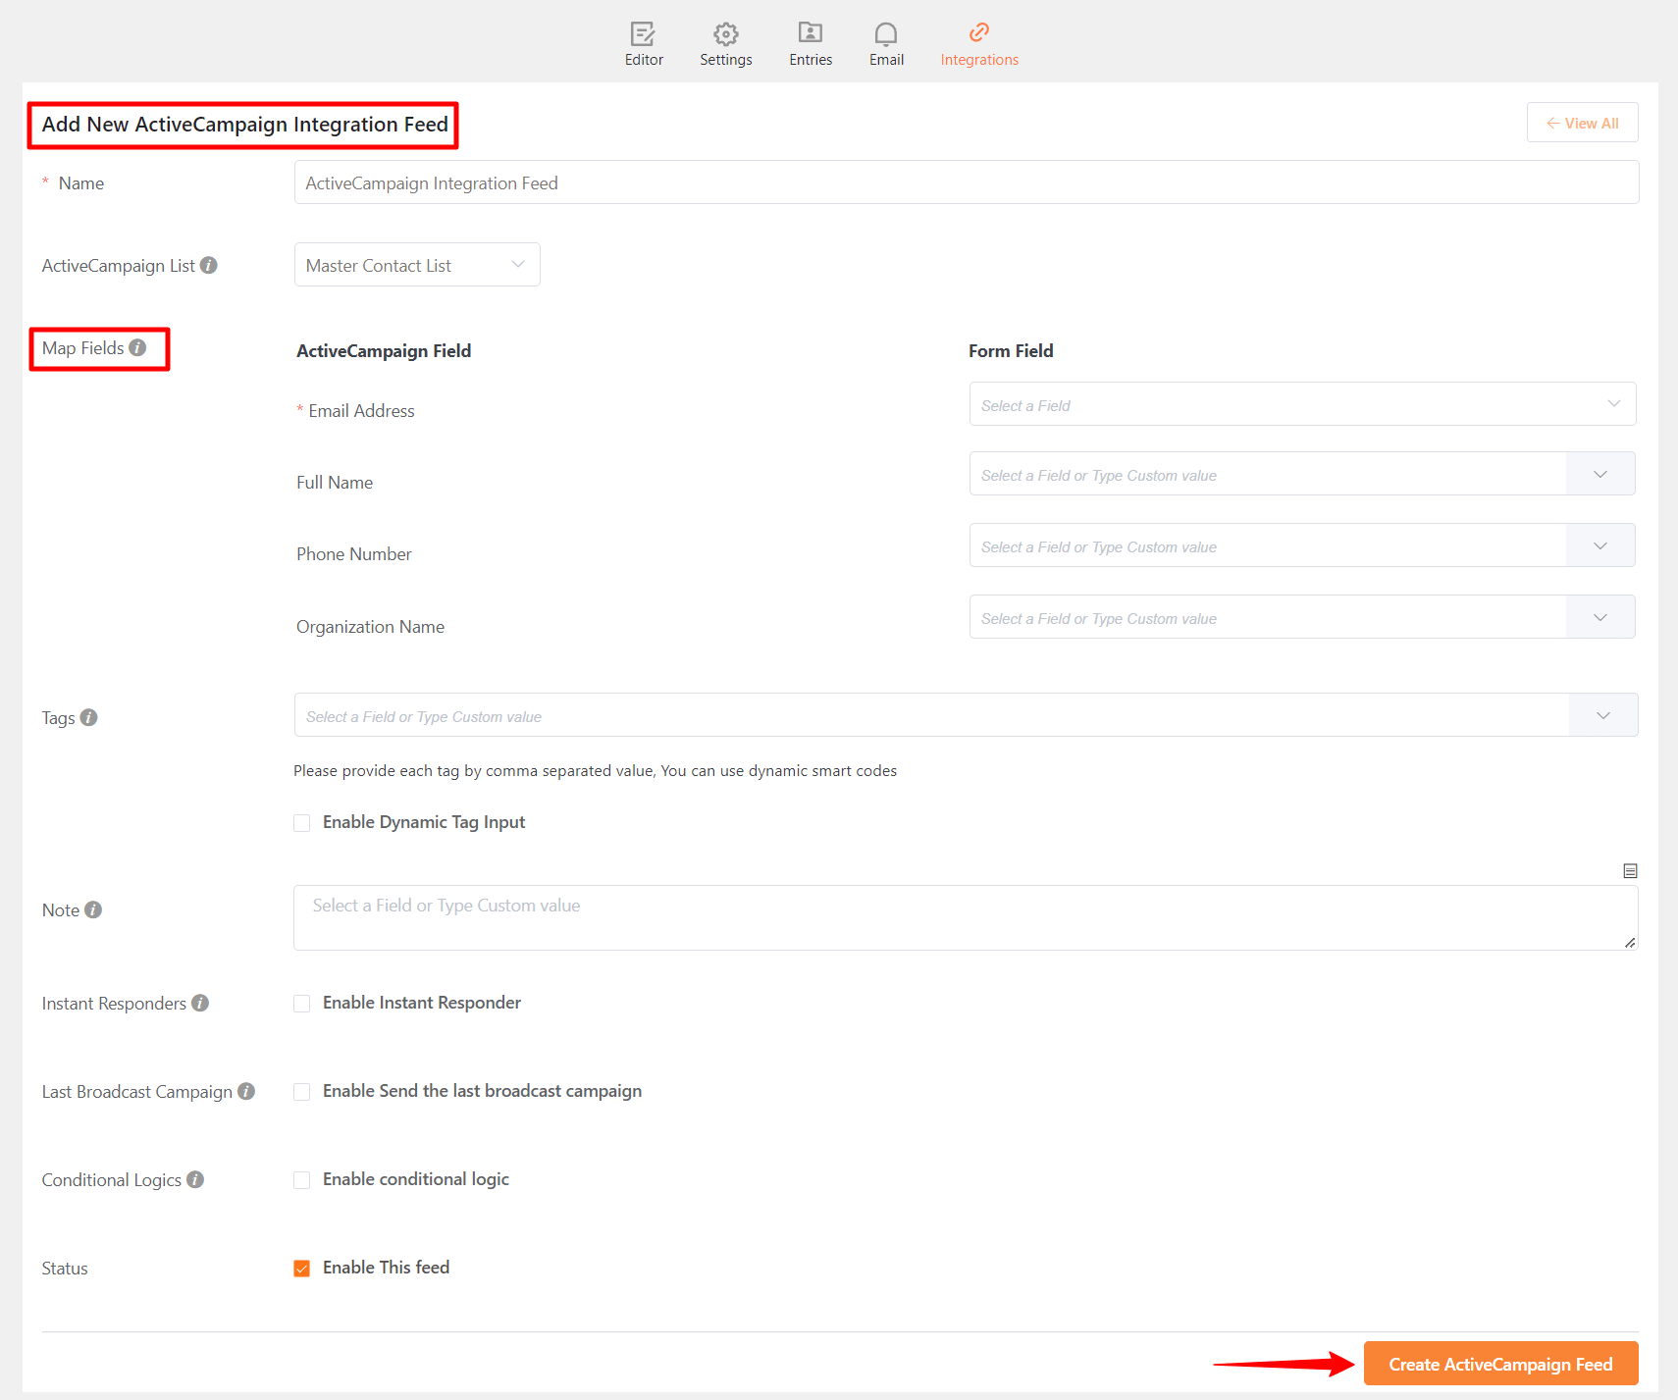Open the Entries tab icon
Image resolution: width=1678 pixels, height=1400 pixels.
810,33
